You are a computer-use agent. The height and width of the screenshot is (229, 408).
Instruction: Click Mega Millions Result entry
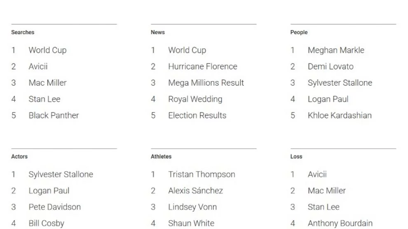pyautogui.click(x=206, y=83)
